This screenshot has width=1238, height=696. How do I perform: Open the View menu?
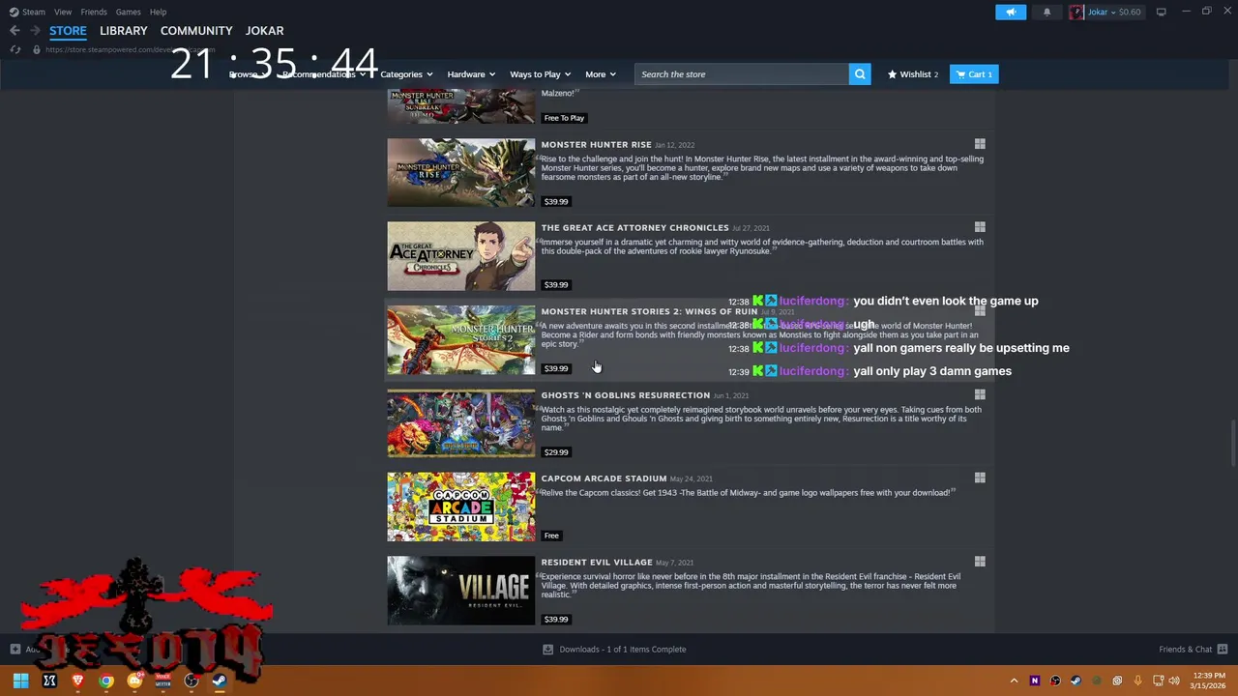click(x=63, y=12)
